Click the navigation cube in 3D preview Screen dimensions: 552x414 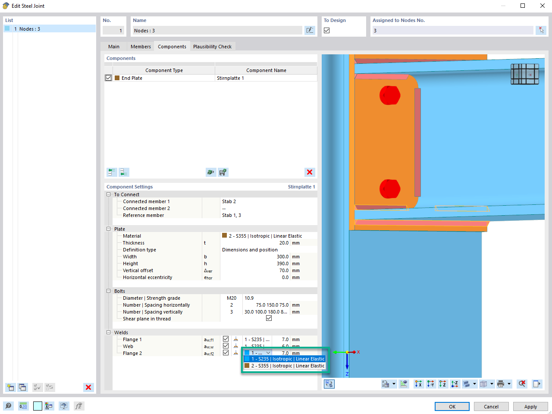525,74
